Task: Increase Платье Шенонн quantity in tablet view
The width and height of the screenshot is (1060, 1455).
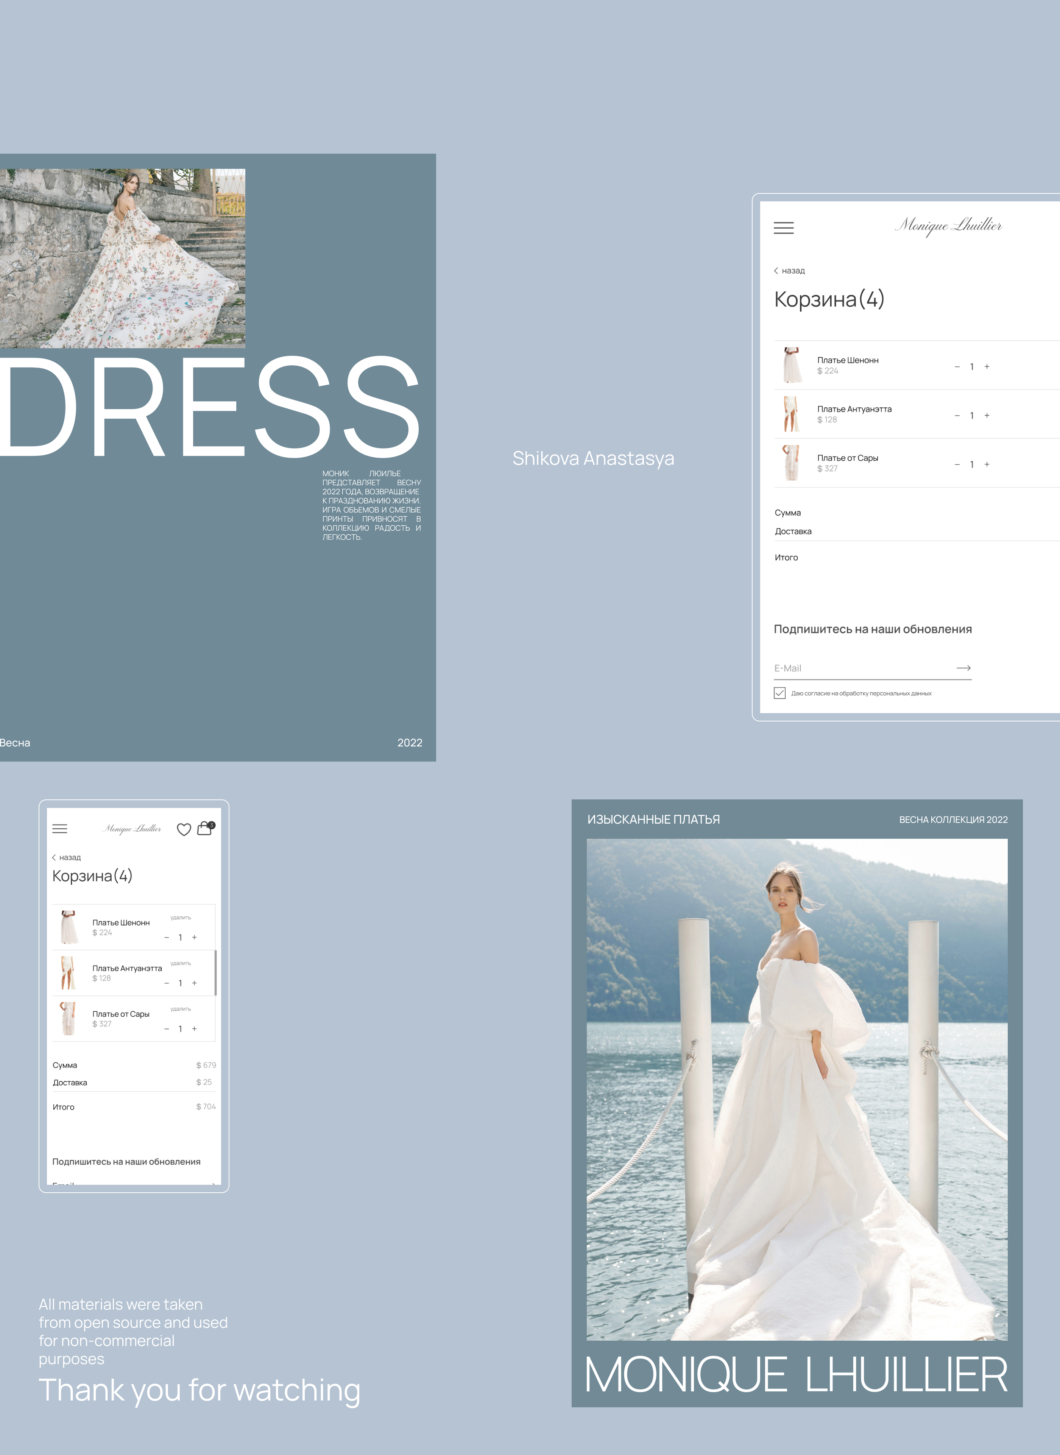Action: 987,367
